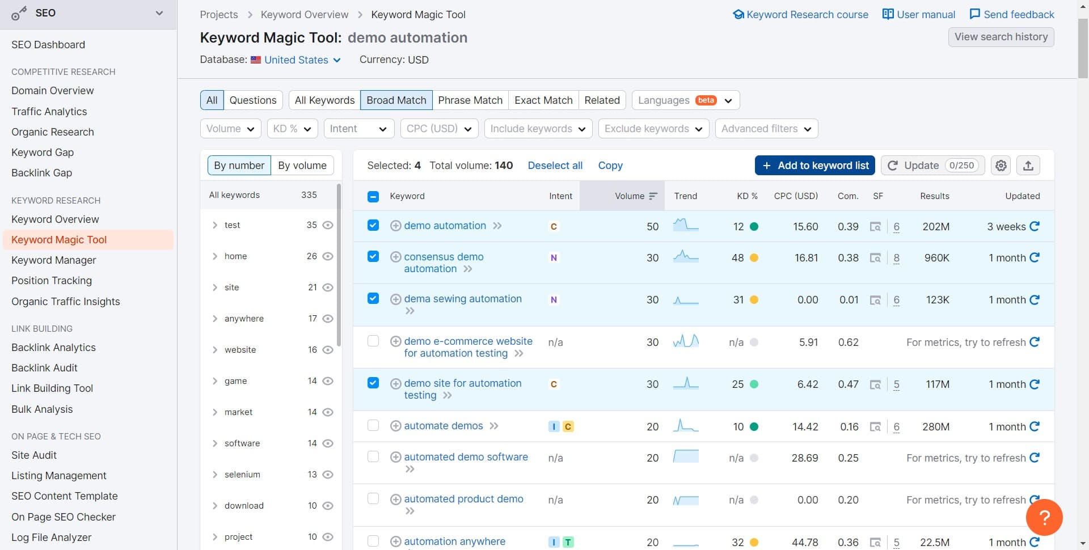Toggle eye icon for selenium group

coord(327,475)
